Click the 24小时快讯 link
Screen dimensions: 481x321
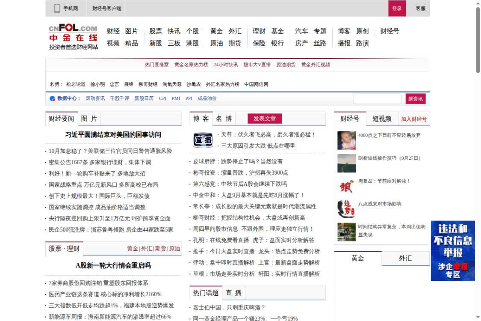(x=226, y=65)
